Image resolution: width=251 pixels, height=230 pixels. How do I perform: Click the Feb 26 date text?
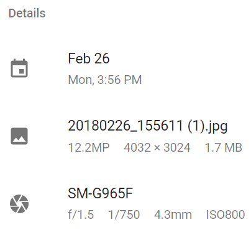pos(89,58)
